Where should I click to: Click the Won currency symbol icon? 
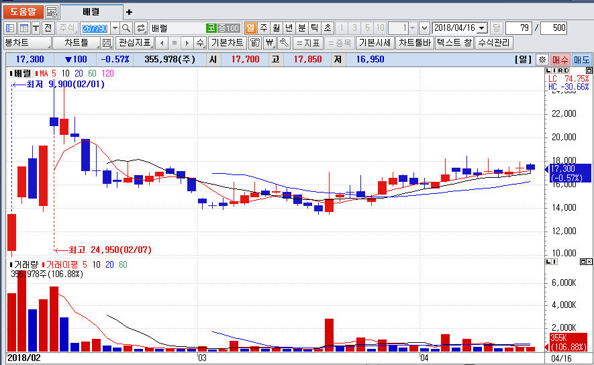coord(269,43)
